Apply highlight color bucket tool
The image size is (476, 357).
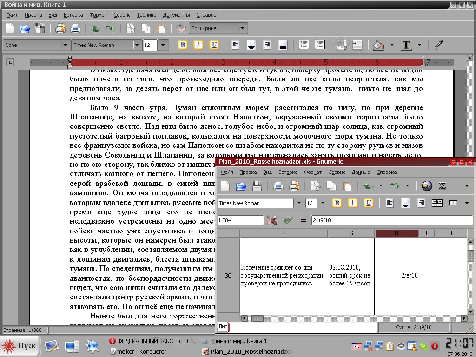378,45
